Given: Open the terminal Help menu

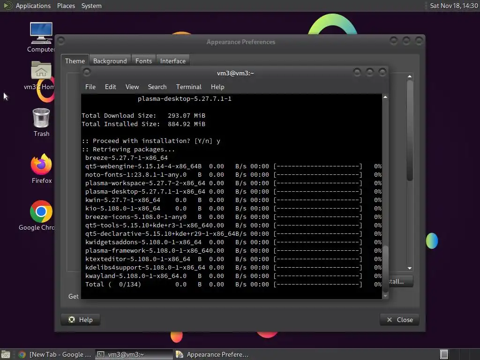Looking at the screenshot, I should point(217,87).
